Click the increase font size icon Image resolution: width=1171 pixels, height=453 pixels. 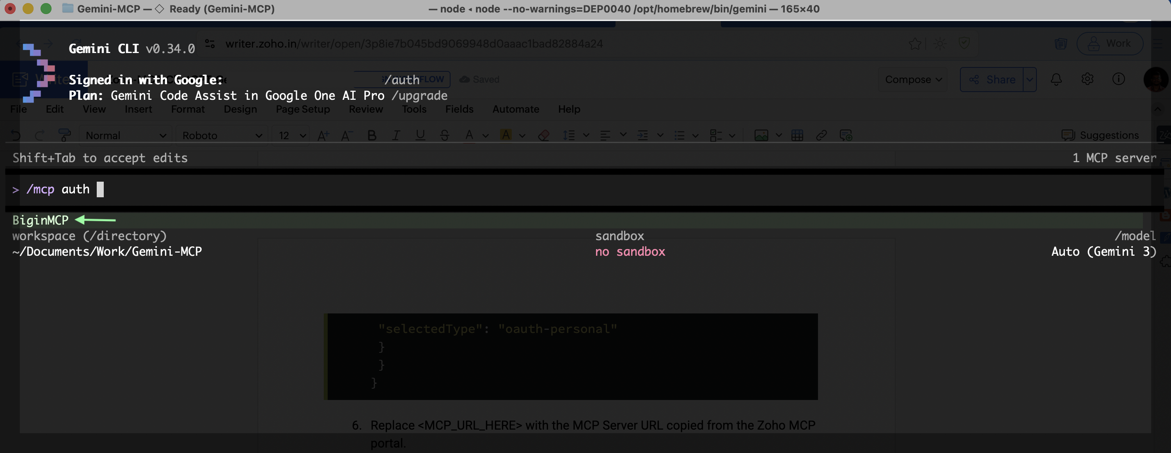(x=323, y=135)
